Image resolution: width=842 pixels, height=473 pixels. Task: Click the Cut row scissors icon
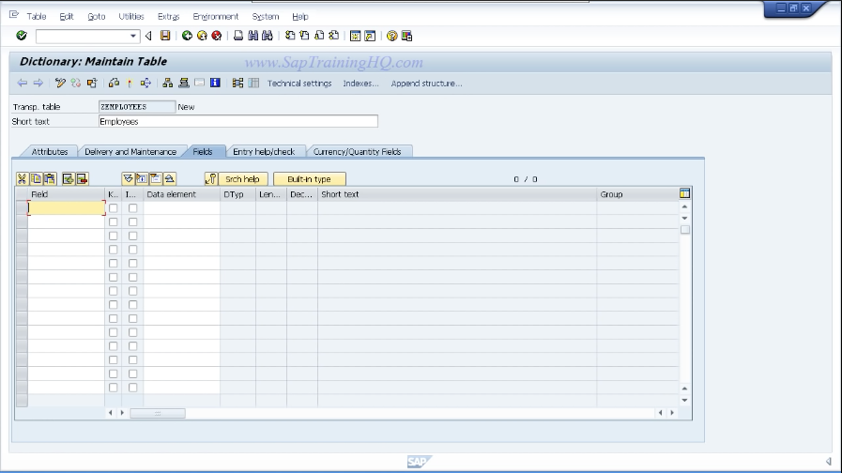click(23, 178)
